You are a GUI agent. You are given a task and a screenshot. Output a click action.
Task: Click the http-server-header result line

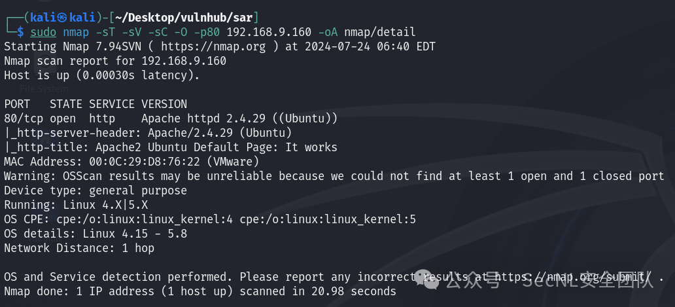click(x=148, y=133)
